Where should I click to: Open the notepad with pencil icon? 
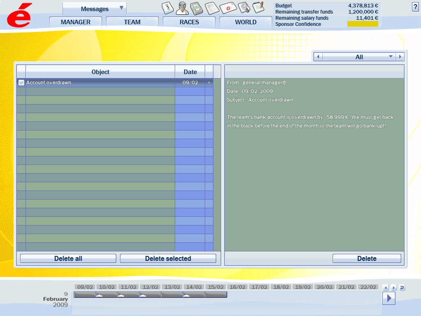pyautogui.click(x=258, y=7)
